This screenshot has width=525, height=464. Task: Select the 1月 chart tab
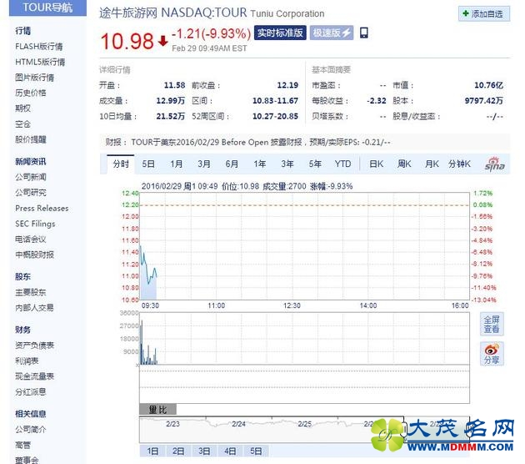177,164
